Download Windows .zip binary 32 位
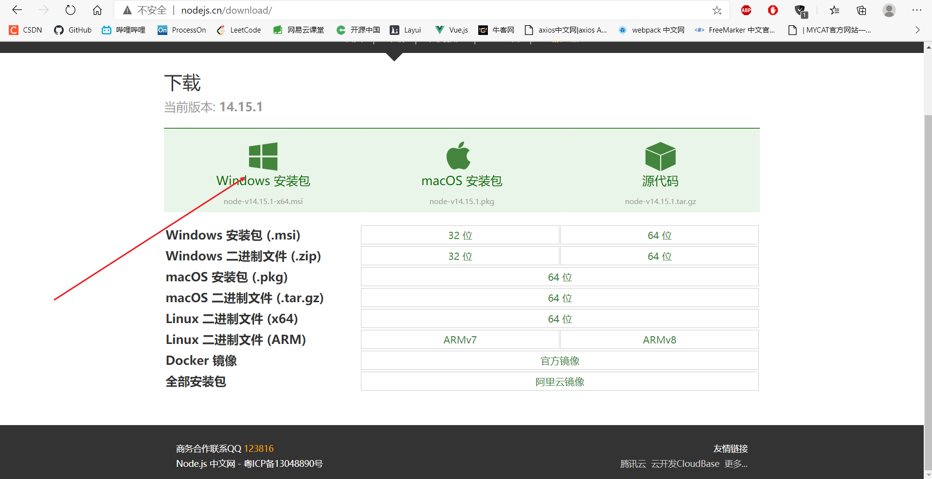This screenshot has height=479, width=932. pyautogui.click(x=460, y=256)
